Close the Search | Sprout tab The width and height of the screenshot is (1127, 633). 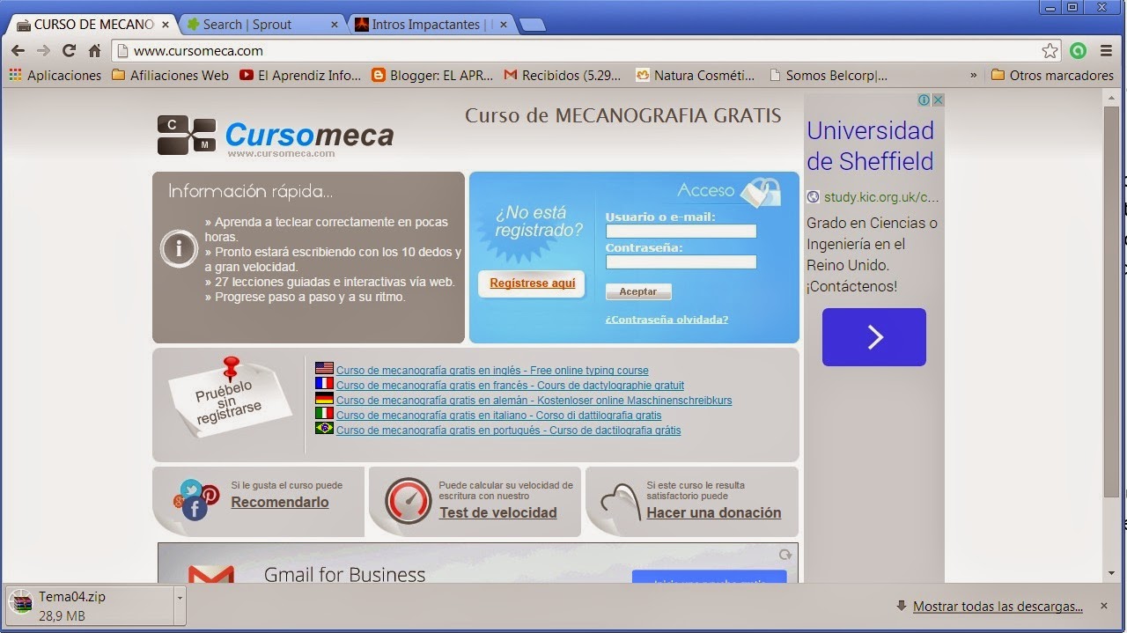point(334,25)
